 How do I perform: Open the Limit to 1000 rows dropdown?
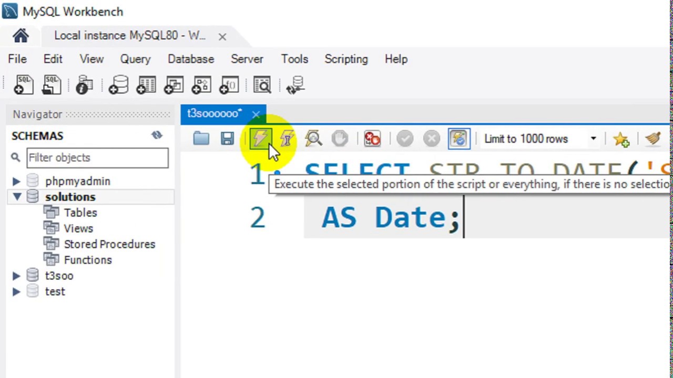pos(593,139)
